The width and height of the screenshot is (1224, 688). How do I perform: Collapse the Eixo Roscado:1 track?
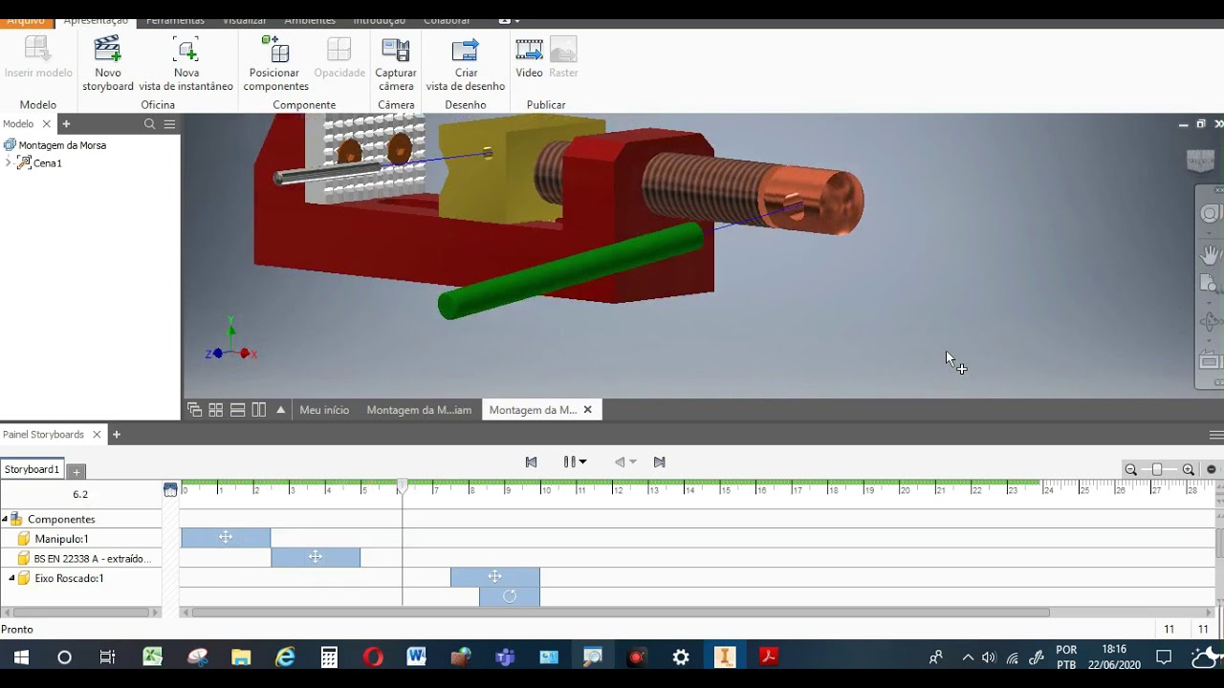pos(11,578)
